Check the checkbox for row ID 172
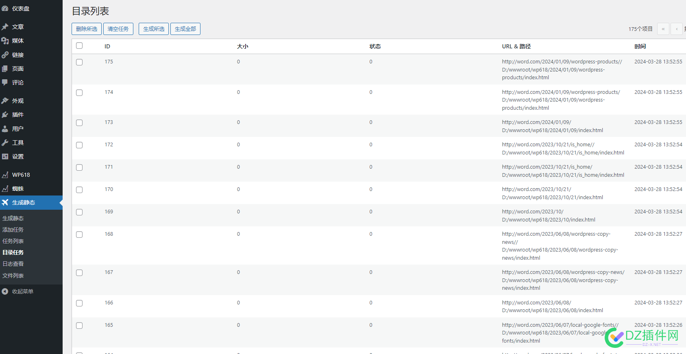Screen dimensions: 686x354 click(x=79, y=145)
